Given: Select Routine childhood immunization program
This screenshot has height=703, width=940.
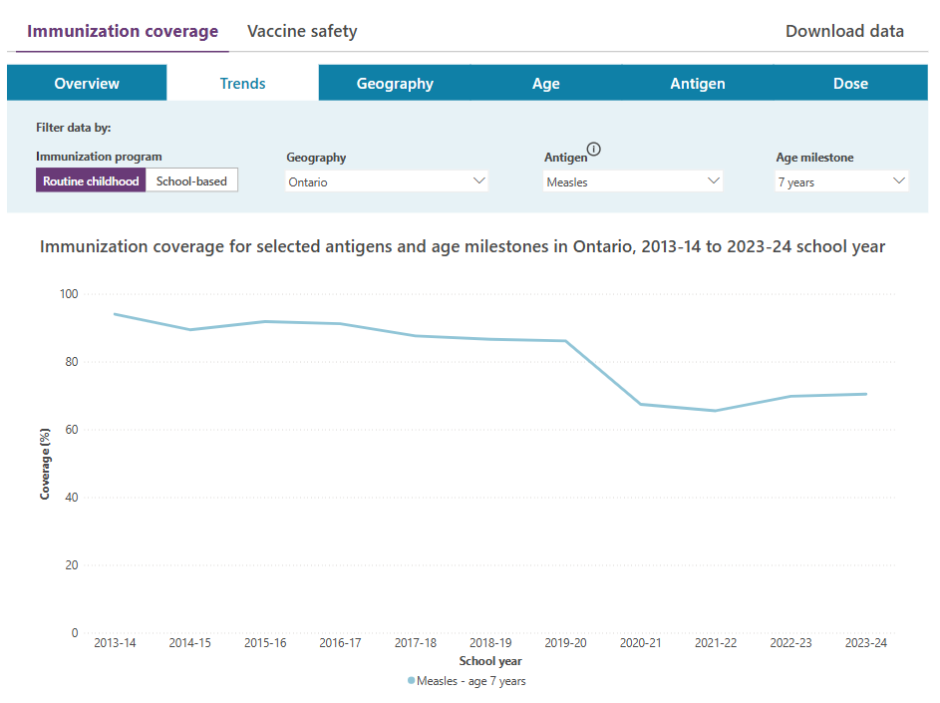Looking at the screenshot, I should click(x=91, y=181).
